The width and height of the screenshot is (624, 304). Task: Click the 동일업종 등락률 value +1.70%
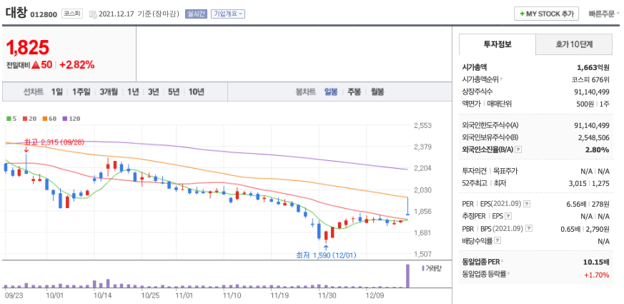coord(597,275)
